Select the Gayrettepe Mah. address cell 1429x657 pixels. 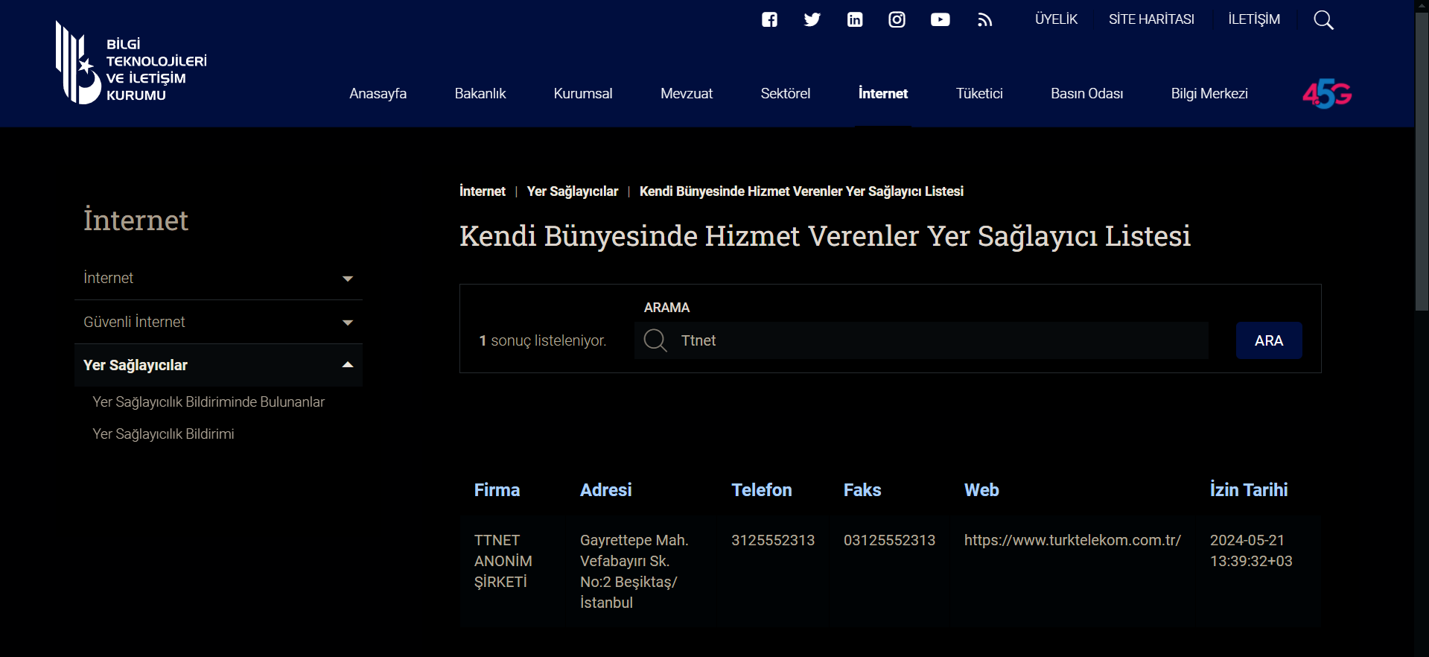[634, 571]
